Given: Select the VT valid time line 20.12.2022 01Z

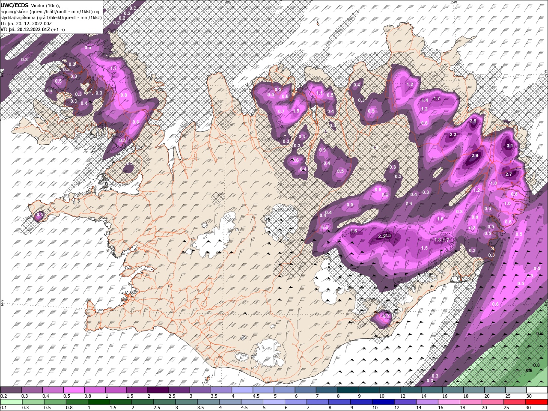Looking at the screenshot, I should click(x=33, y=30).
